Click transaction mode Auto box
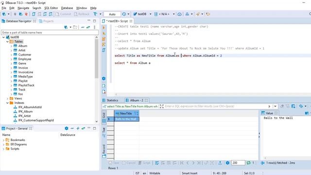 coord(112,14)
